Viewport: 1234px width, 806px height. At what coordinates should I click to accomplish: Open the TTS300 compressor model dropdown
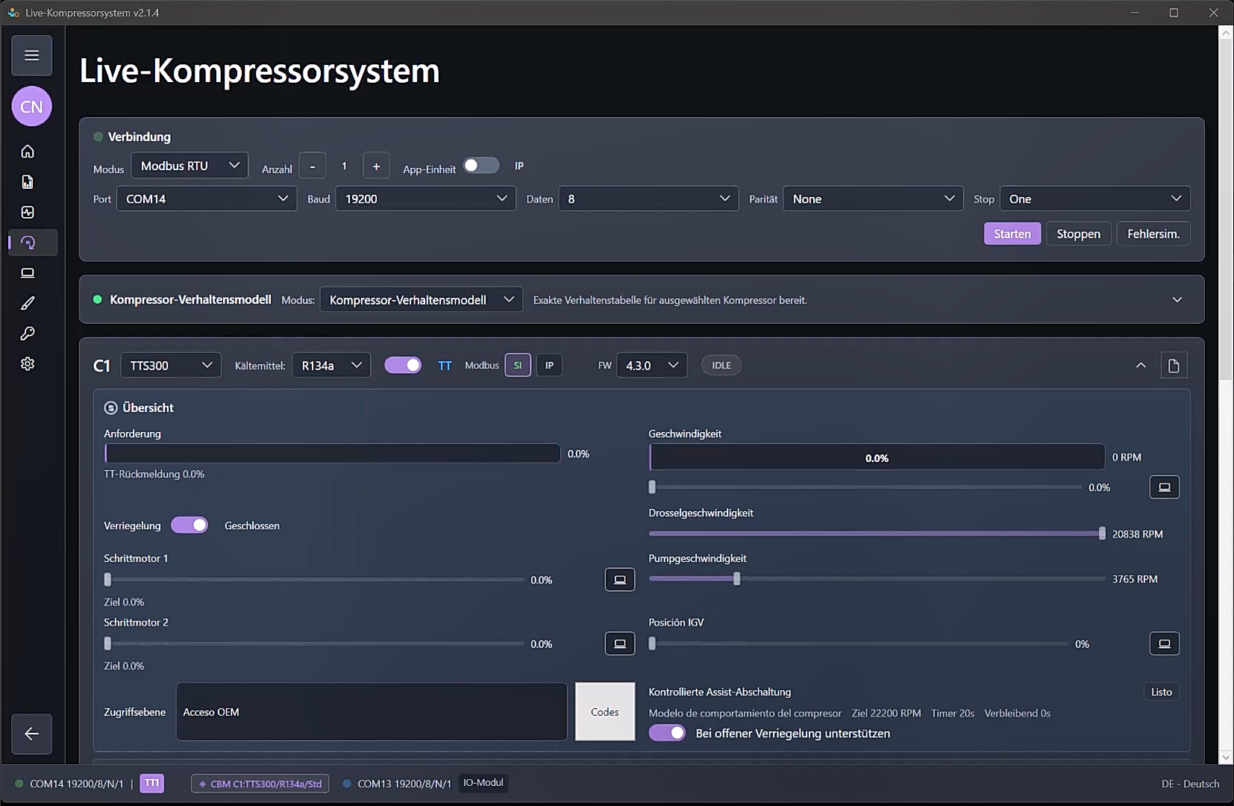tap(171, 365)
